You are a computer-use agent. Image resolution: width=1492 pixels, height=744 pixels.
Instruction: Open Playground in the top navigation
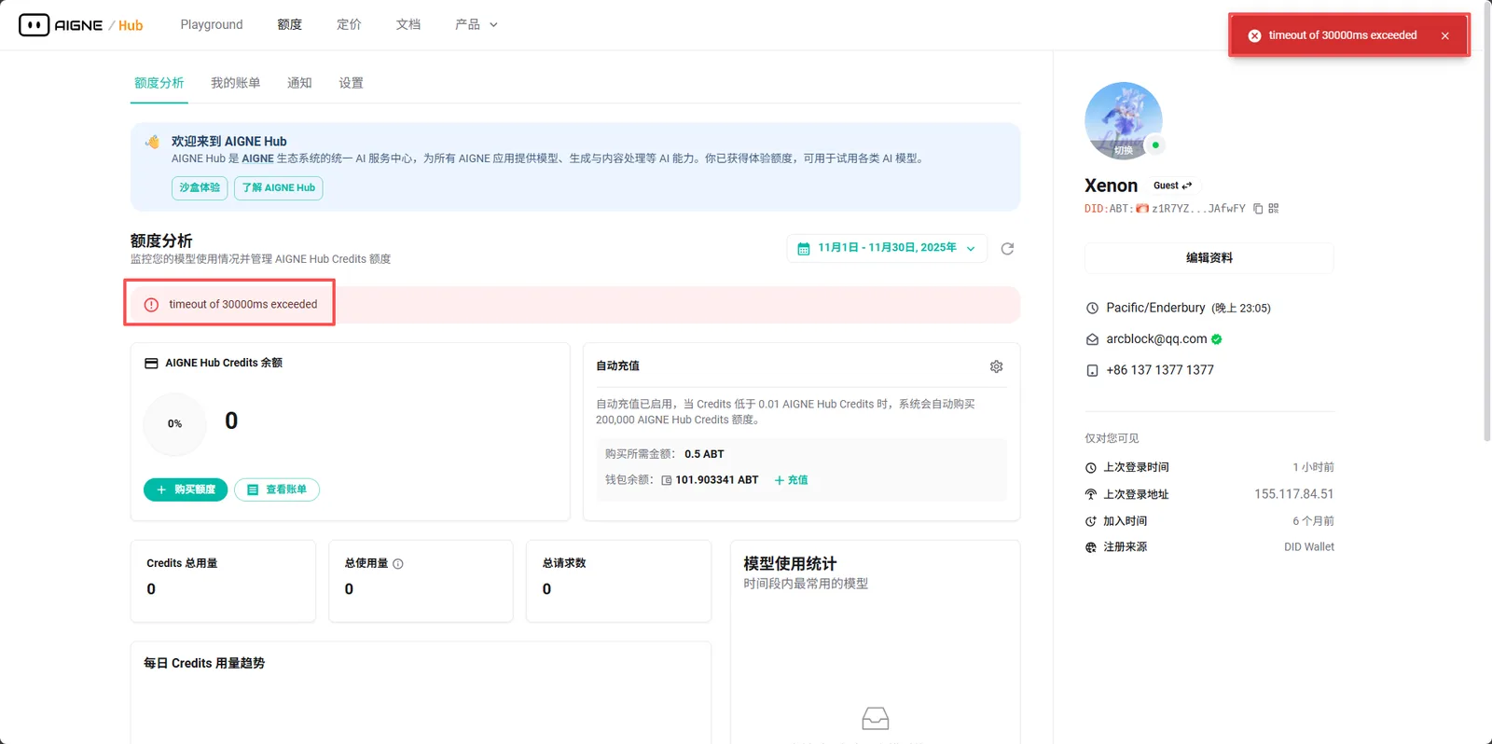(x=212, y=25)
